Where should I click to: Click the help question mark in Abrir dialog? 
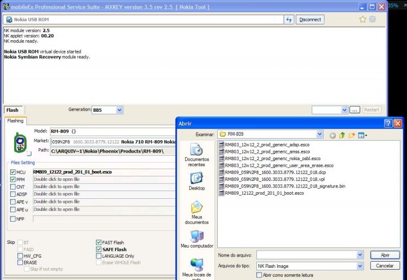pyautogui.click(x=388, y=123)
